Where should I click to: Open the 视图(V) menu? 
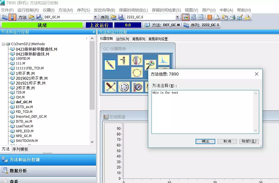(191, 10)
